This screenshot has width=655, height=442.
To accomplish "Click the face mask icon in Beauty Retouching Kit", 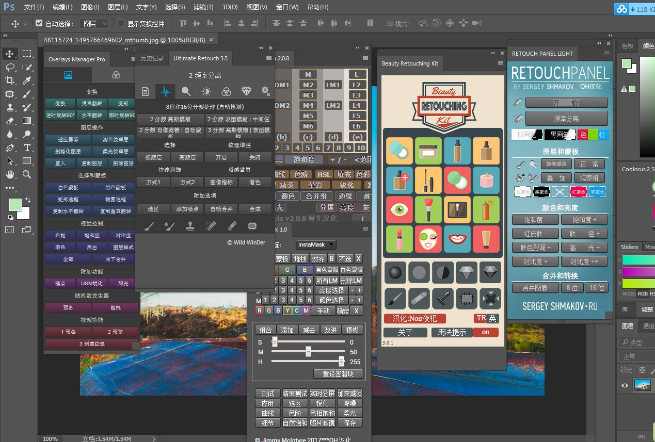I will coord(428,238).
